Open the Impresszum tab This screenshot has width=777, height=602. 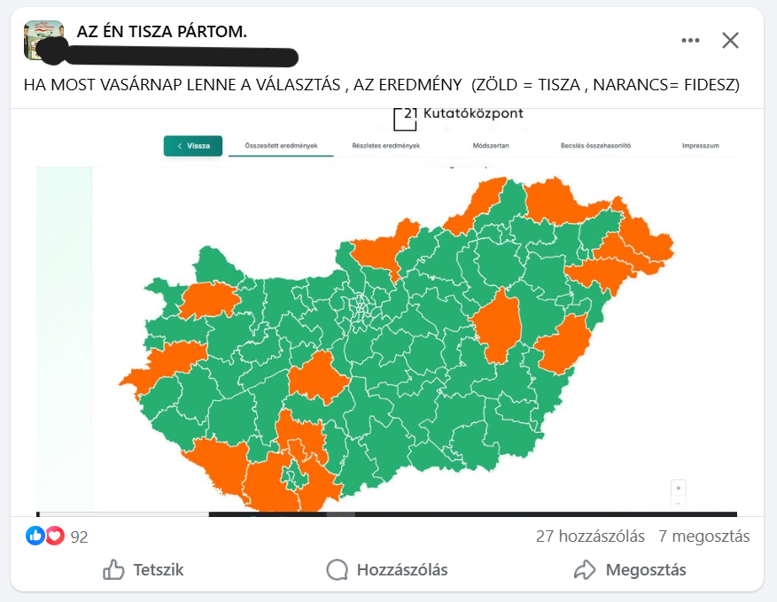(700, 146)
